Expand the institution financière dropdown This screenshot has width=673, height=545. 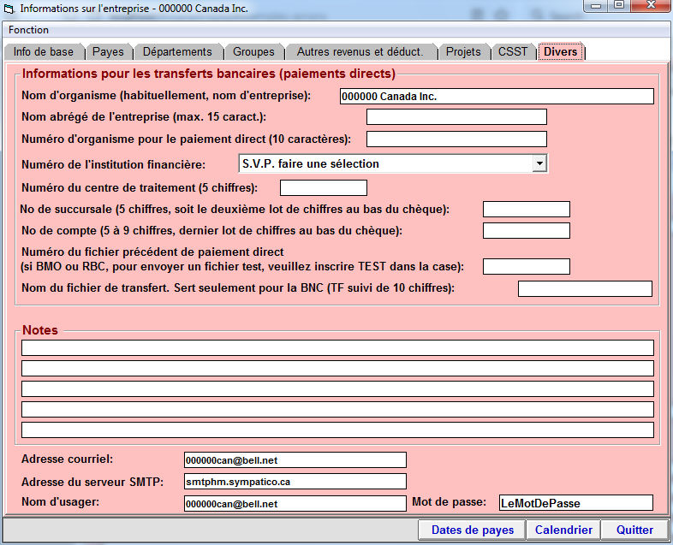tap(539, 163)
